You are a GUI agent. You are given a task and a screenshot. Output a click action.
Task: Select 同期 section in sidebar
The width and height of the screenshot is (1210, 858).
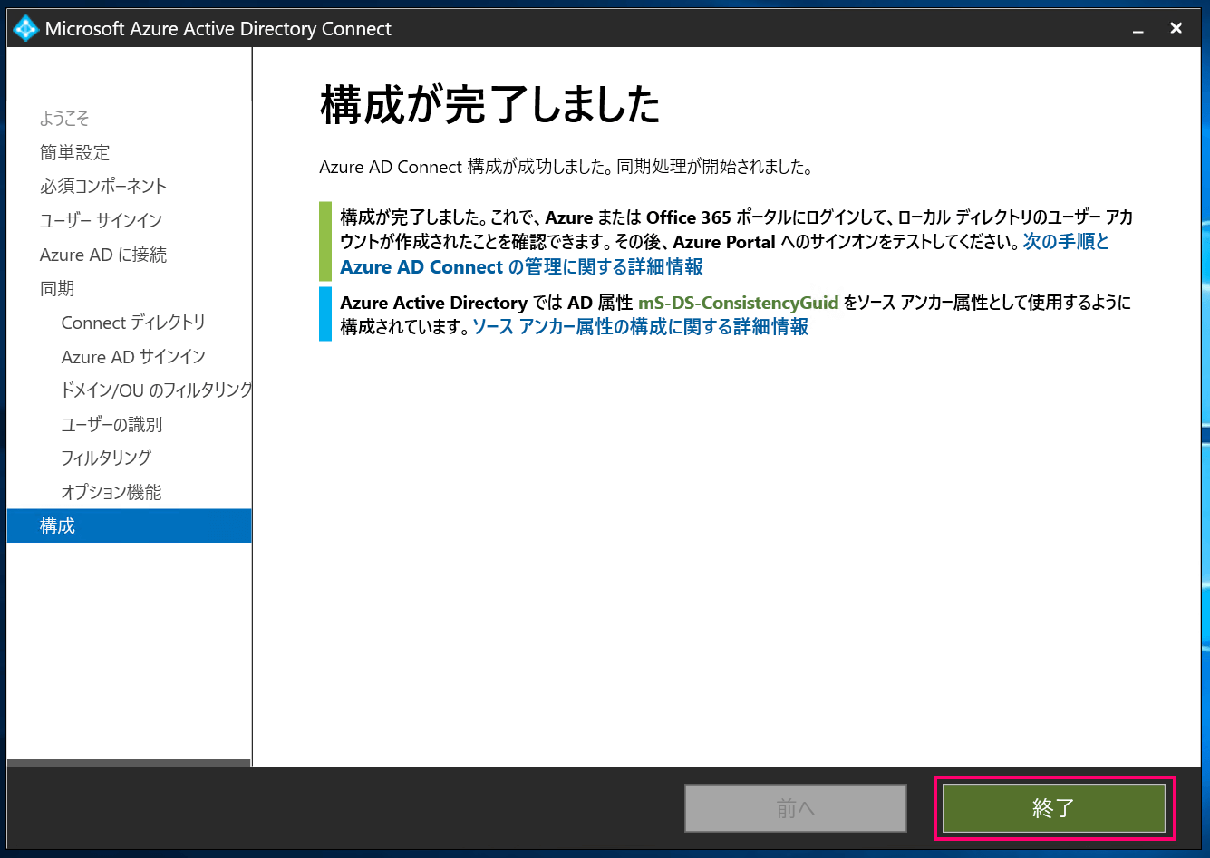click(57, 288)
